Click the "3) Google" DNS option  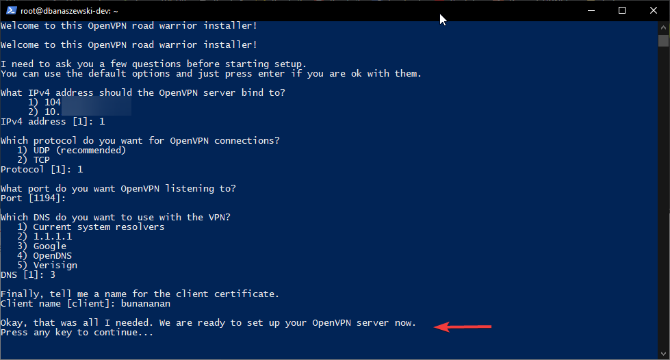pos(42,246)
